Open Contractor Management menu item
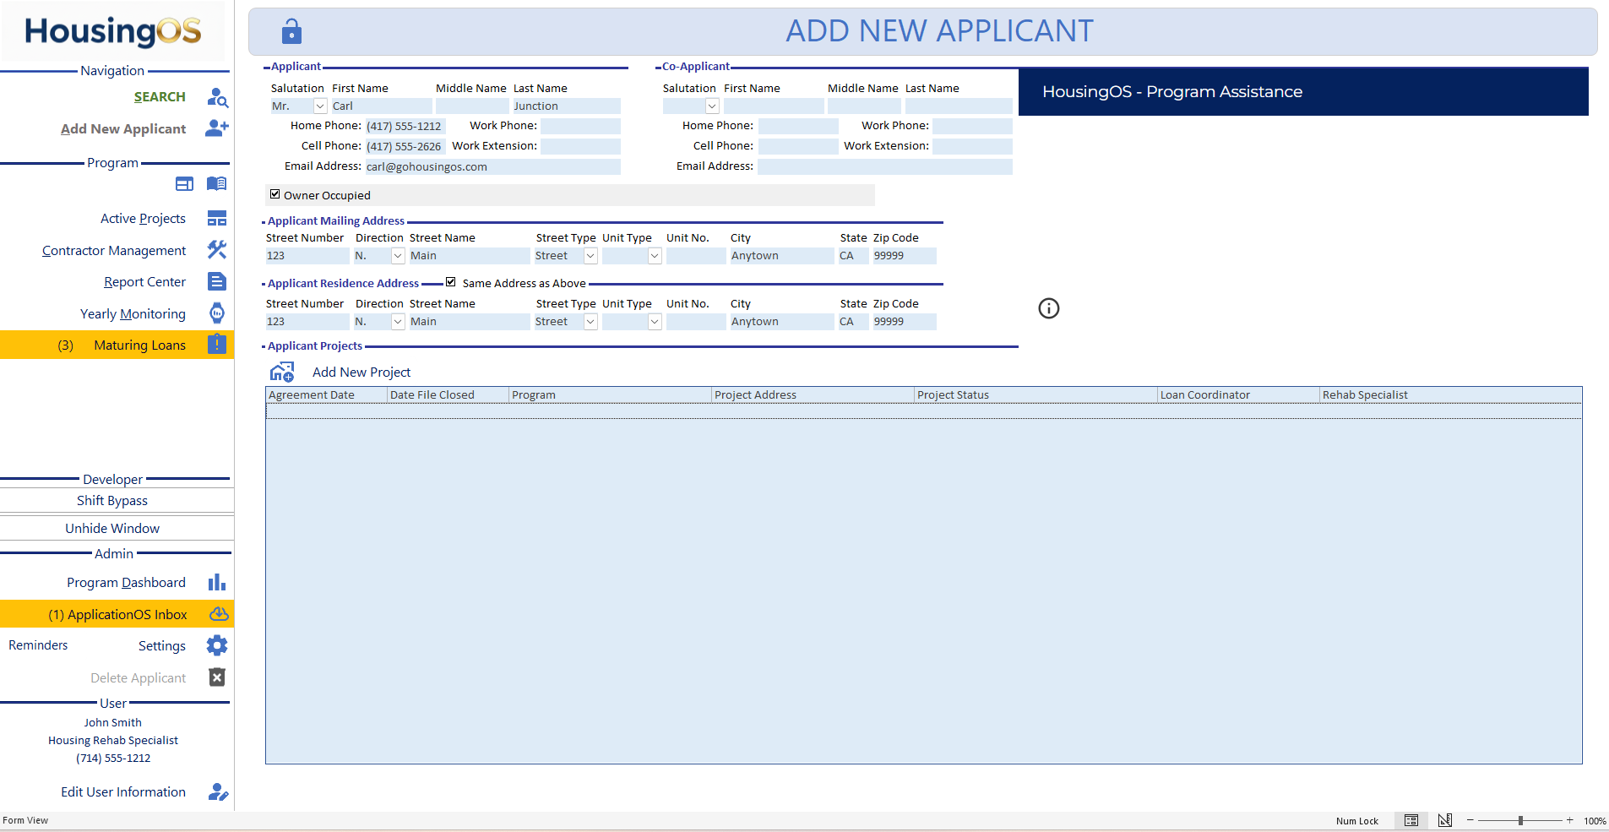Screen dimensions: 1609x832 coord(114,251)
